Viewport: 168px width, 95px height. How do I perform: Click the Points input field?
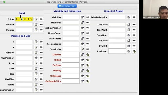pos(24,19)
